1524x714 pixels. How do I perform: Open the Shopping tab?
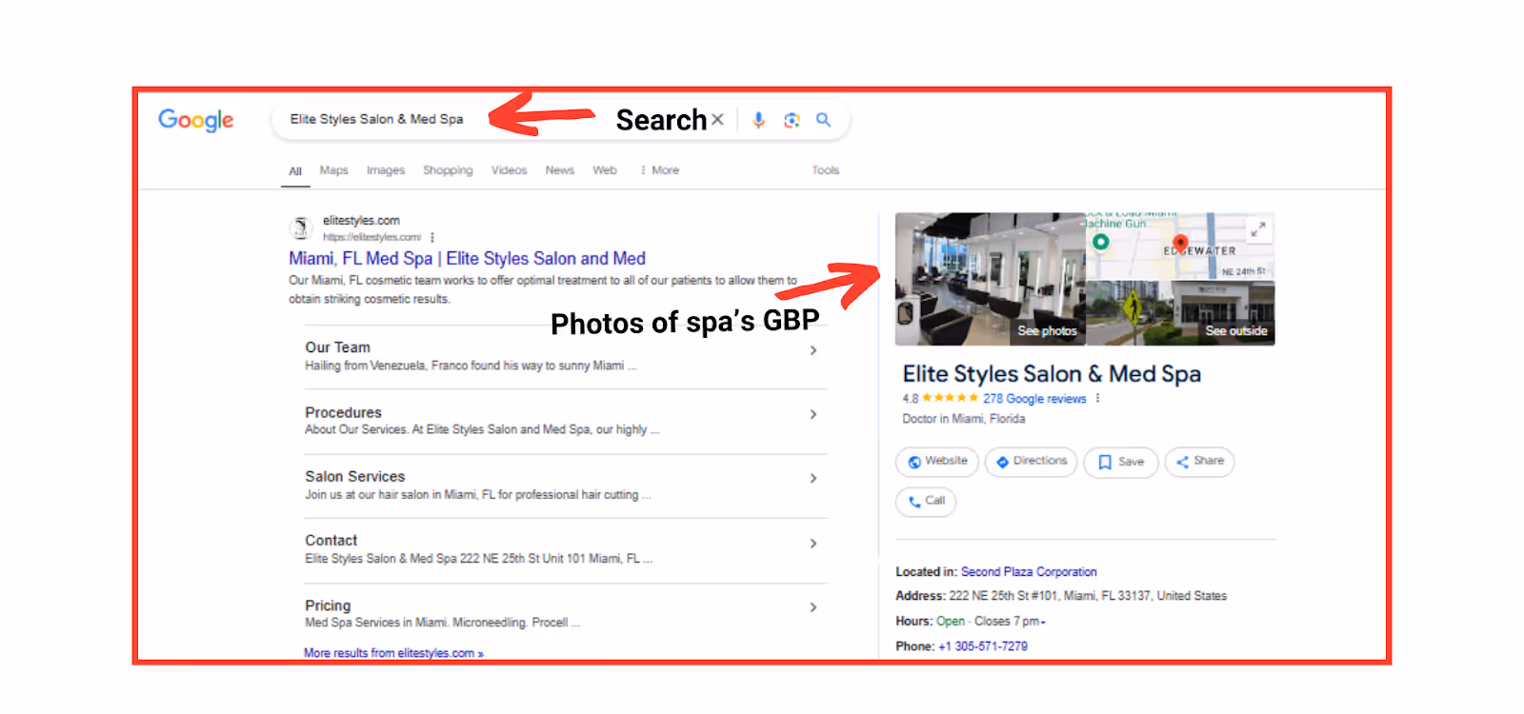[448, 170]
